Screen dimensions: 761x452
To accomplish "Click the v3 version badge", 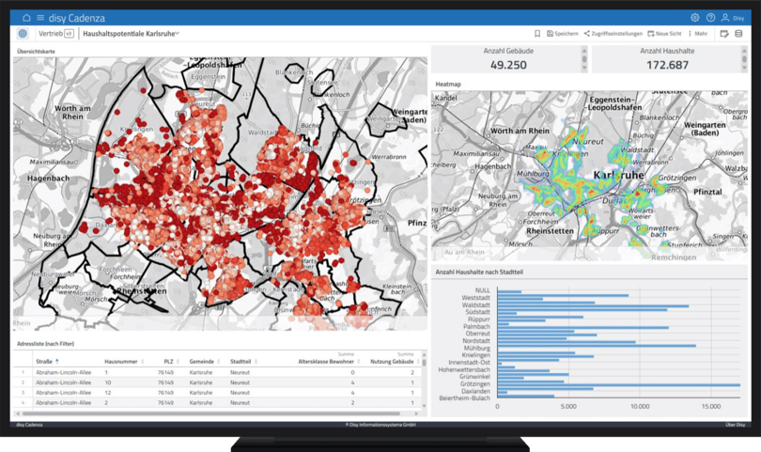I will click(69, 34).
